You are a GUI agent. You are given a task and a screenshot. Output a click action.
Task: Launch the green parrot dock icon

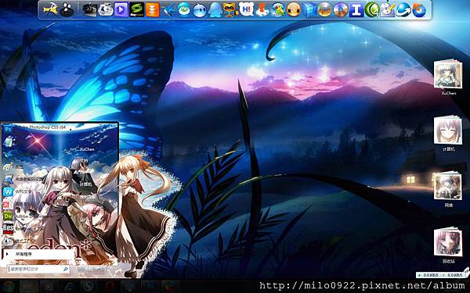[x=278, y=9]
